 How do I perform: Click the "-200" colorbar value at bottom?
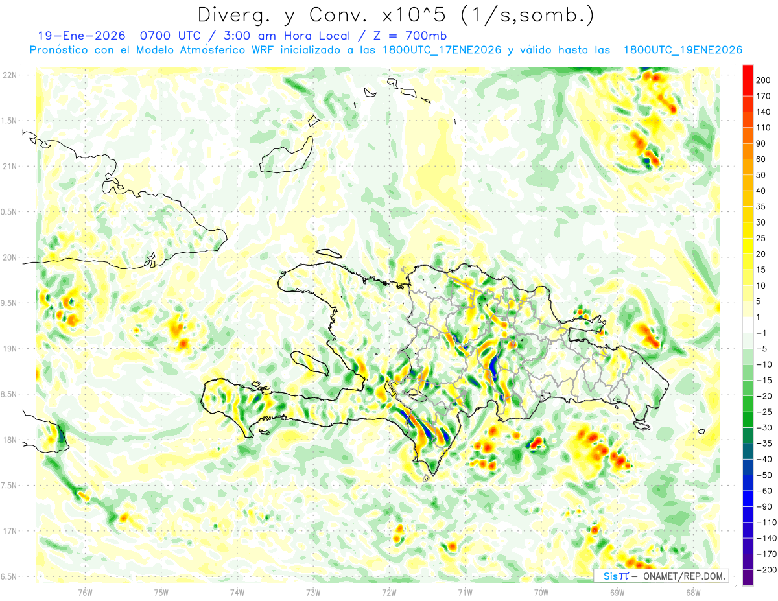(766, 570)
